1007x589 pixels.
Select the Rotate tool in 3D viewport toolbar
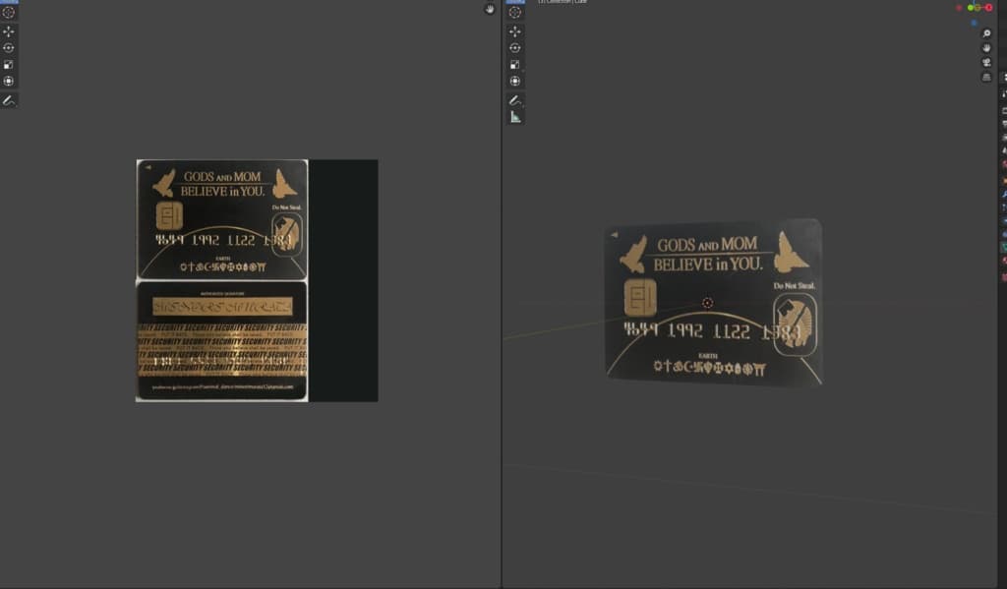point(515,47)
